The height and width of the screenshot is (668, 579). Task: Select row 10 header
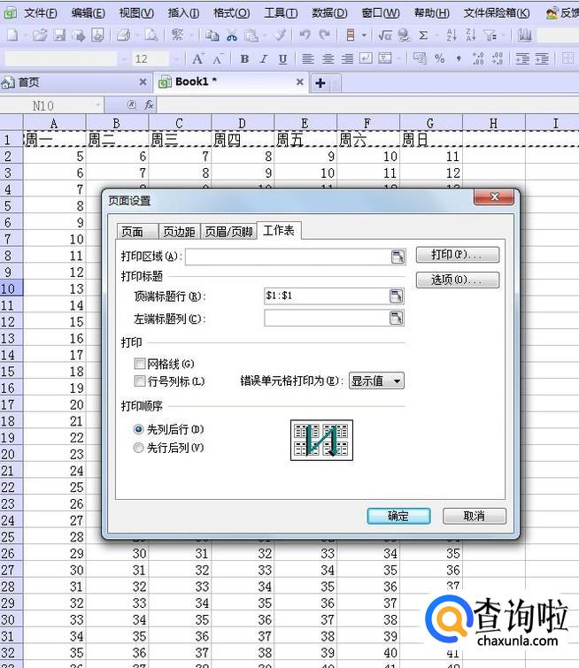pyautogui.click(x=12, y=288)
